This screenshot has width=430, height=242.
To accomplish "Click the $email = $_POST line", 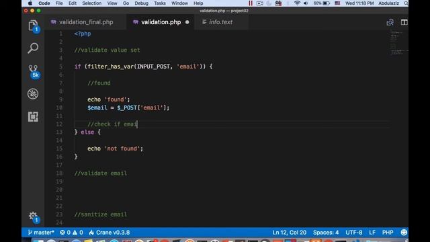I will click(128, 108).
